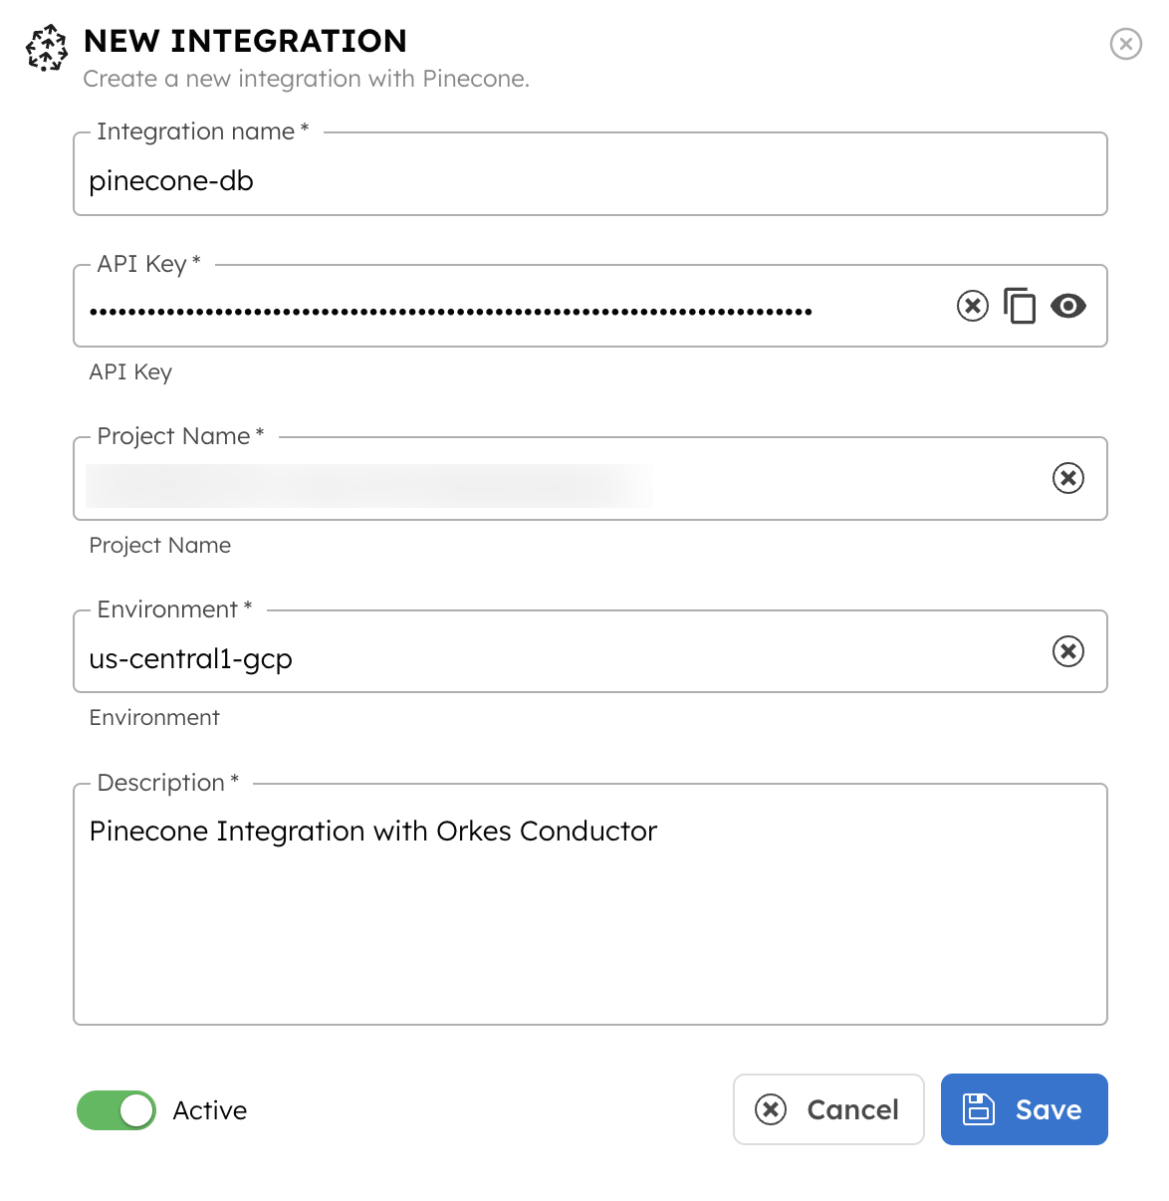Click 'Create a new integration with Pinecone.' subtitle

pyautogui.click(x=307, y=79)
